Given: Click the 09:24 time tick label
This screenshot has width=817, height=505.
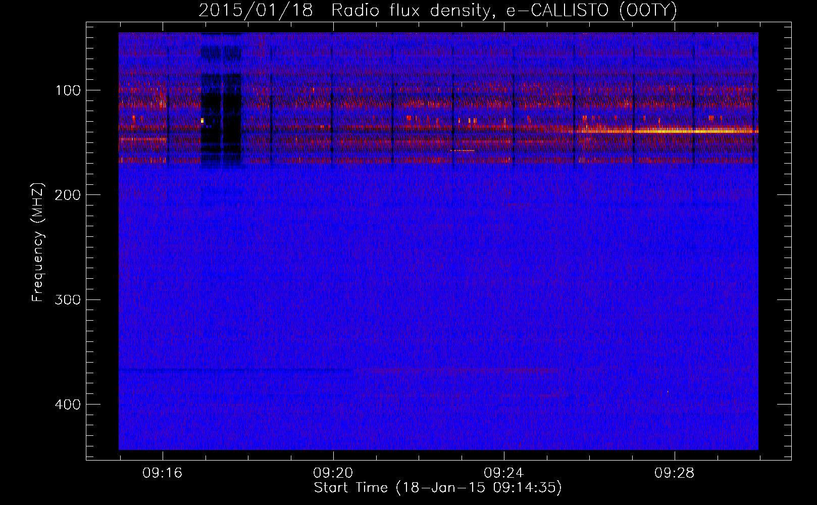Looking at the screenshot, I should coord(504,473).
